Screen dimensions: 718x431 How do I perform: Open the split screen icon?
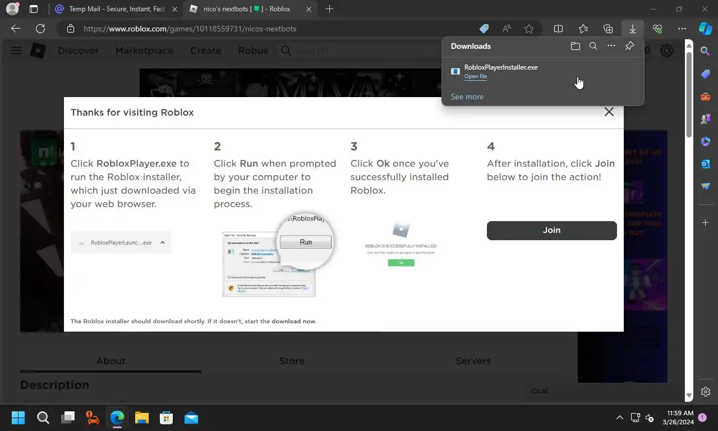click(559, 29)
